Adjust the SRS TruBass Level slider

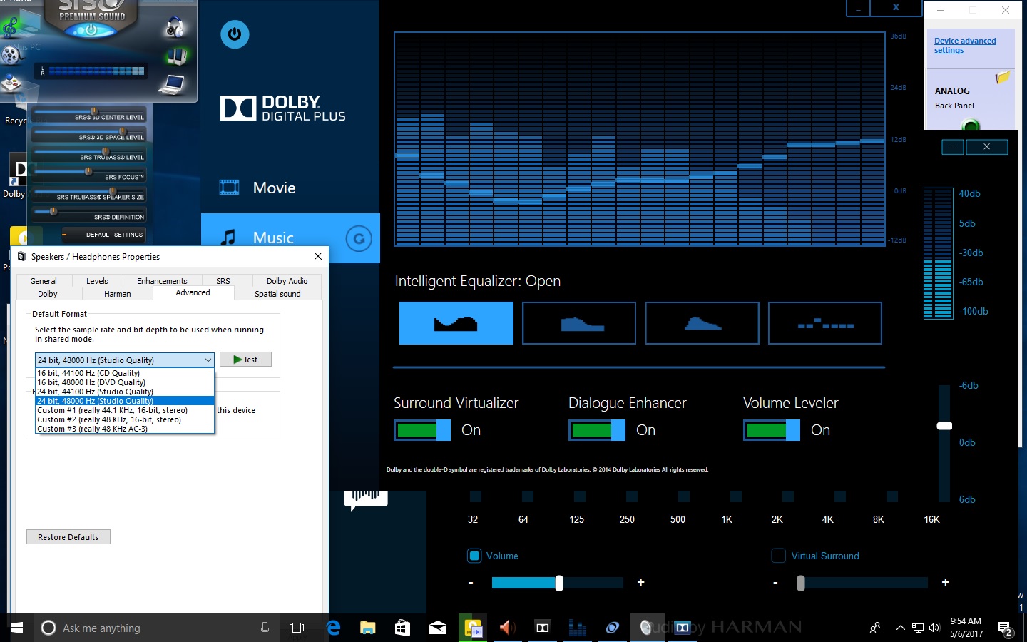(x=106, y=151)
